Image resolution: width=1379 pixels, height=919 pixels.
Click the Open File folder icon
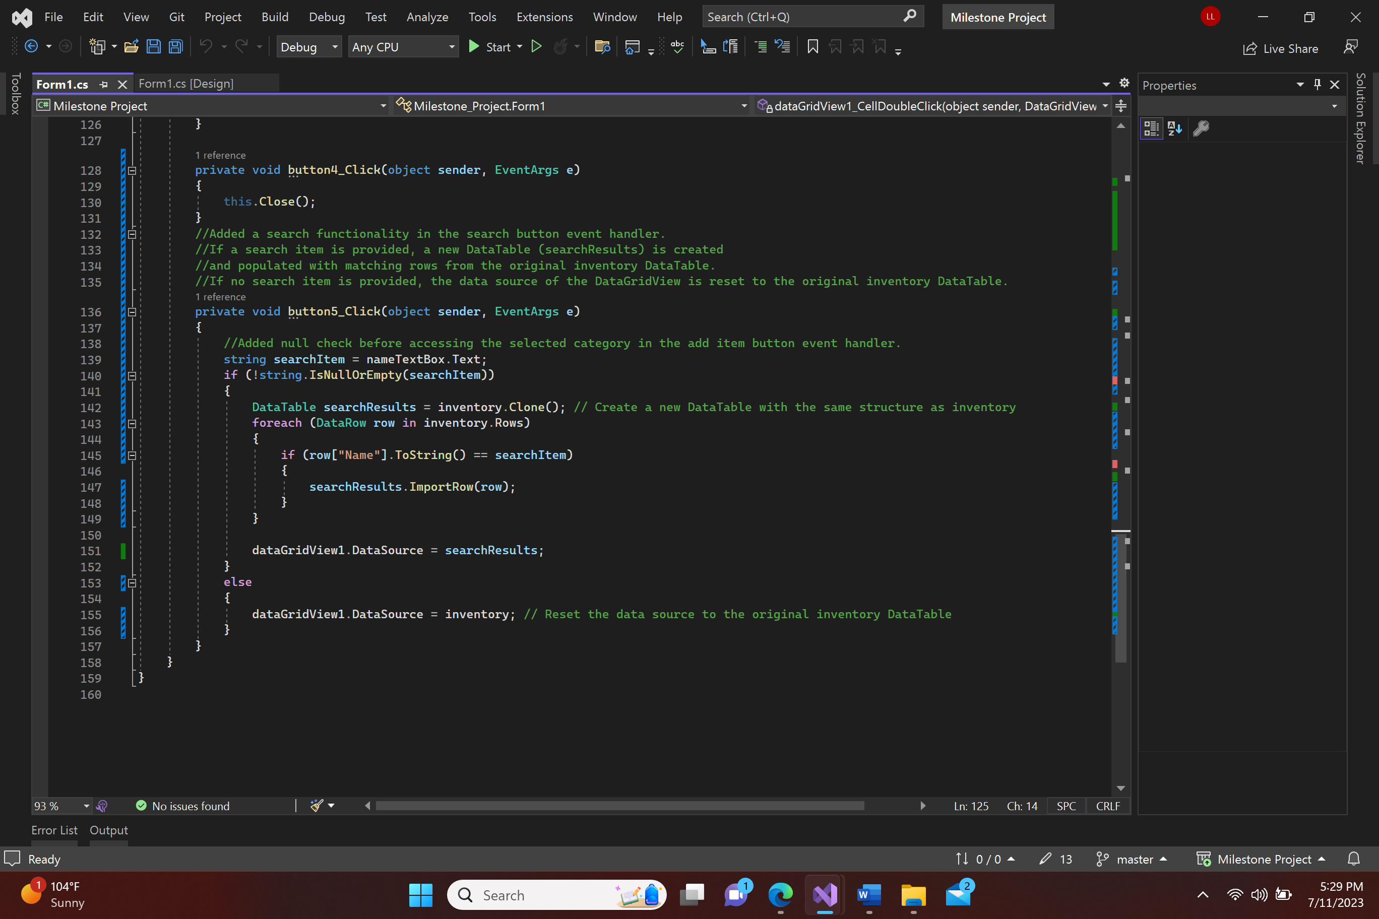(132, 47)
